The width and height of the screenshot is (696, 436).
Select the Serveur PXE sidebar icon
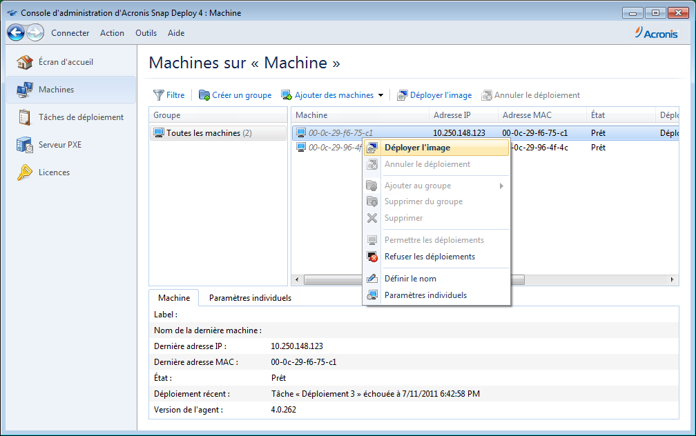25,145
